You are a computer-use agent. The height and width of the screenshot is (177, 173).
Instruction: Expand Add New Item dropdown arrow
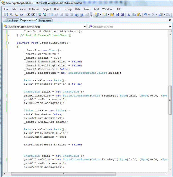tap(108, 15)
